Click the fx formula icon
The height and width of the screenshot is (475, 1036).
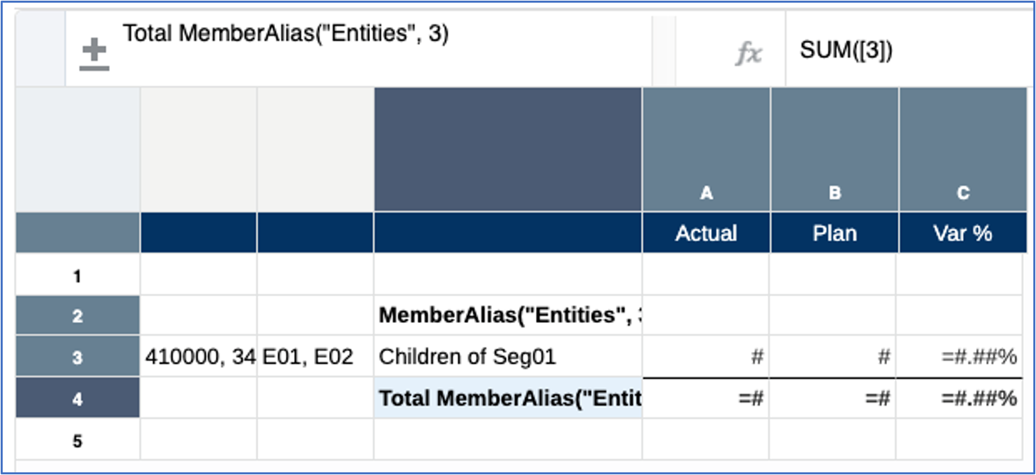tap(748, 54)
